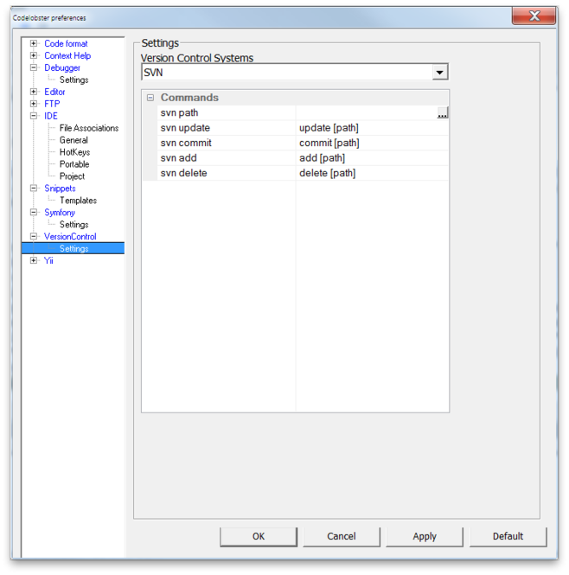Expand the Editor tree node
The image size is (569, 575).
pyautogui.click(x=34, y=92)
